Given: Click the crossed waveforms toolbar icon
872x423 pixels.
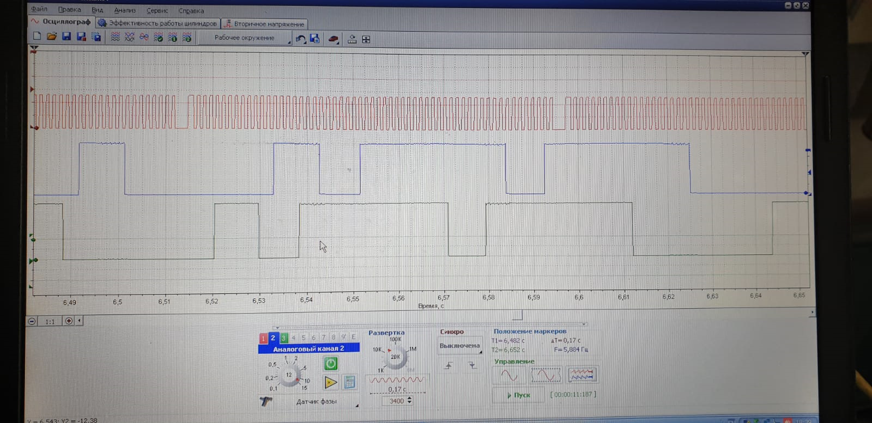Looking at the screenshot, I should (129, 37).
